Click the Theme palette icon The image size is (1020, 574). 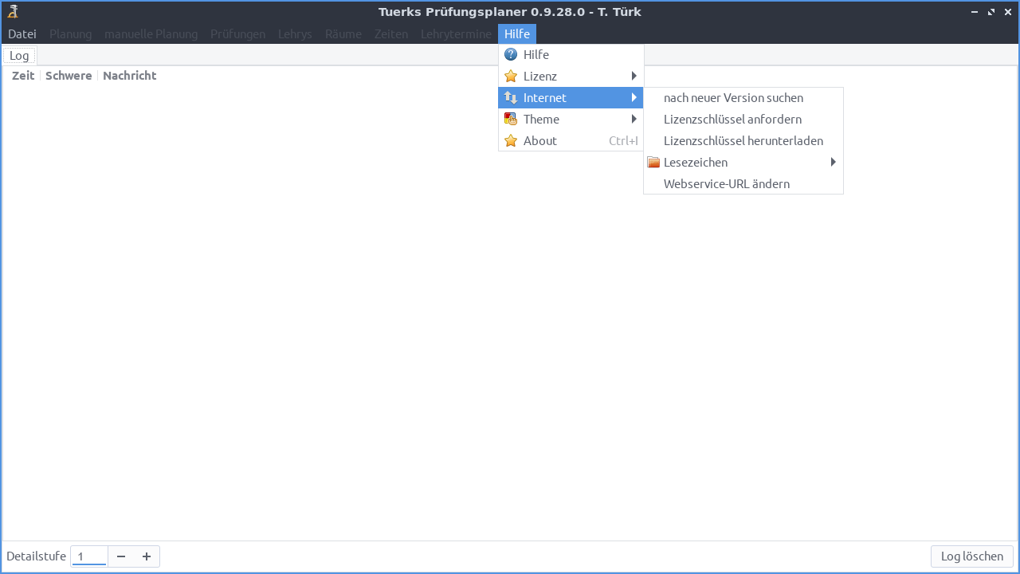[511, 119]
